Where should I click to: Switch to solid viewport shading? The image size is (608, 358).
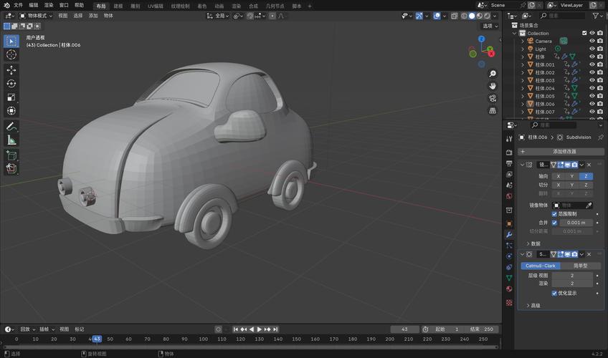click(472, 16)
